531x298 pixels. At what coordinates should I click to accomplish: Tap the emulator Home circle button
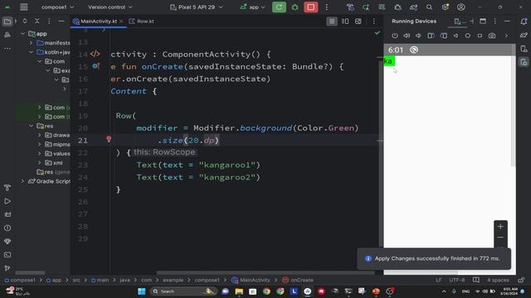[x=468, y=36]
